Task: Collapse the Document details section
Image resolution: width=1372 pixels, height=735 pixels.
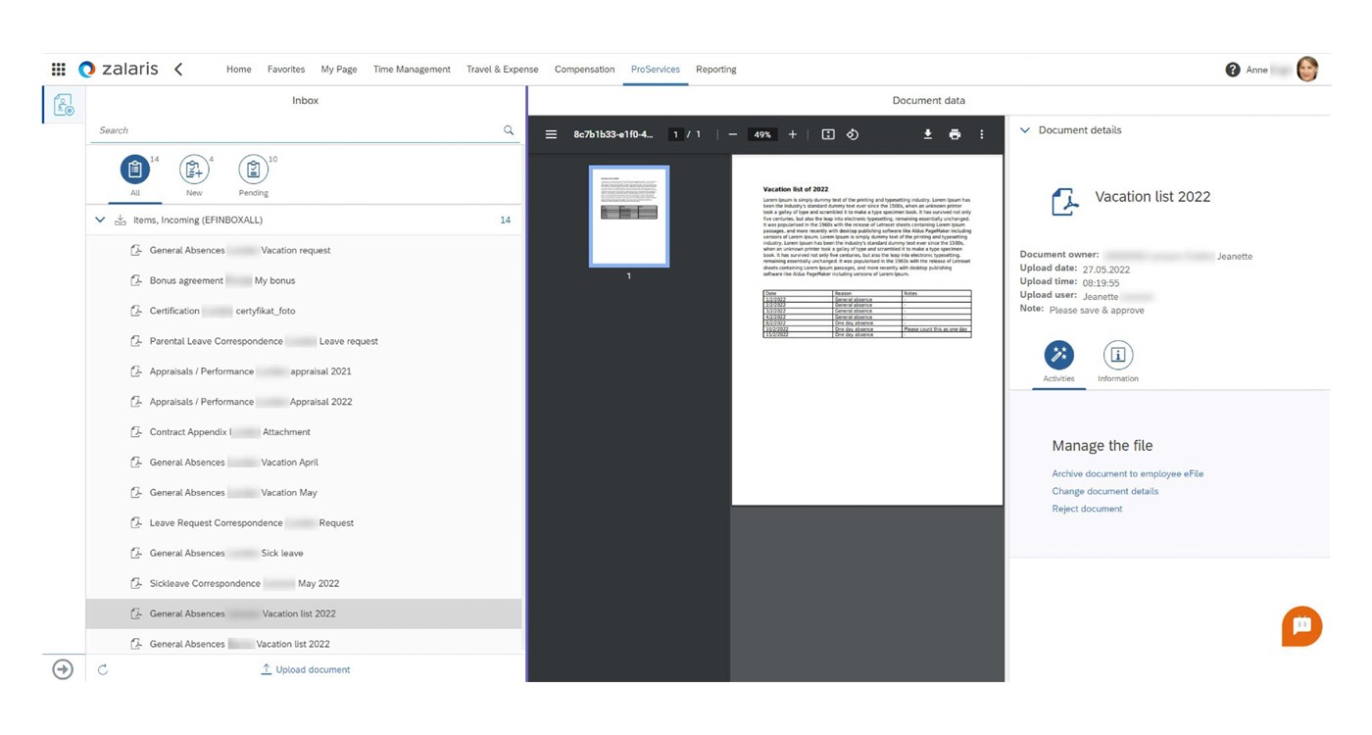Action: [x=1025, y=130]
